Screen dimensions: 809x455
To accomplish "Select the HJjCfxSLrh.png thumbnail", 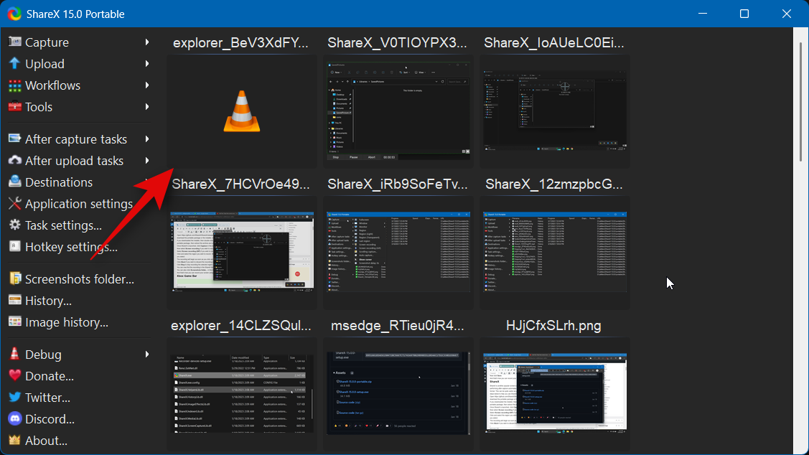I will pos(554,393).
